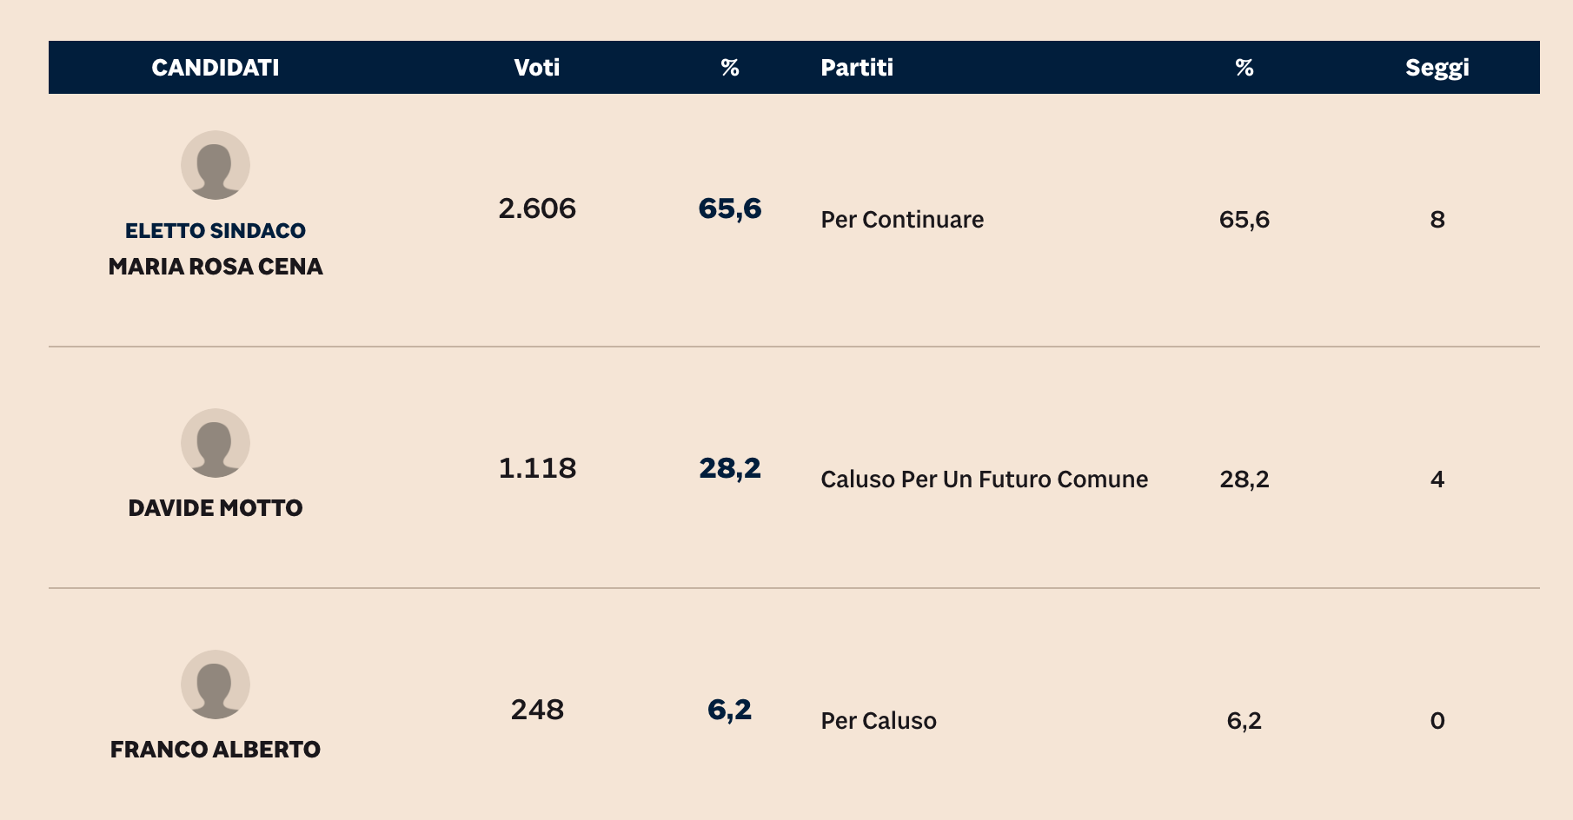Open the Franco Alberto candidate name
The width and height of the screenshot is (1573, 820).
point(216,750)
